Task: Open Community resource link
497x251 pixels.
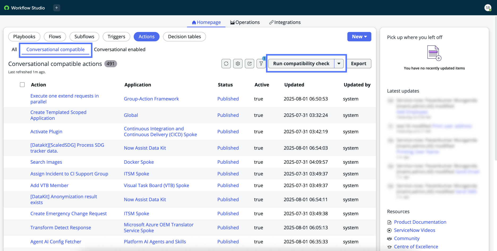Action: [x=407, y=239]
